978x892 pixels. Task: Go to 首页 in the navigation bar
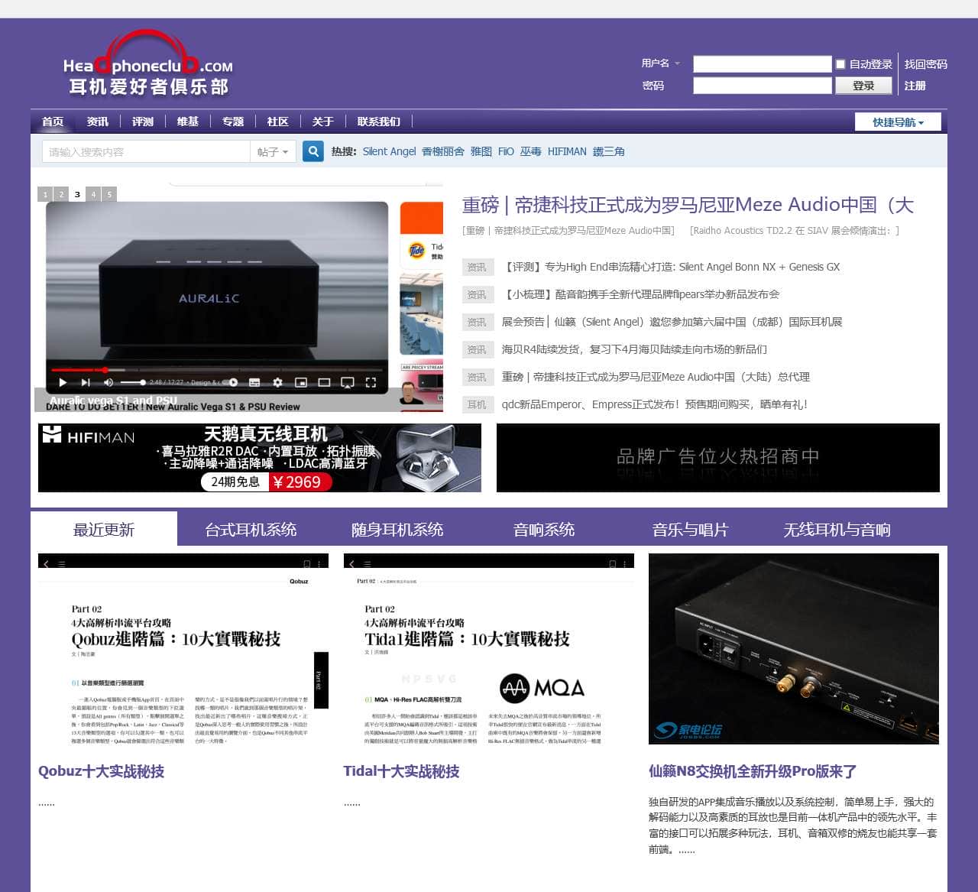click(53, 122)
